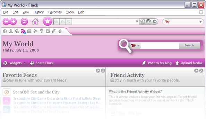
Task: Open the Feeds sidebar with red RSS icon
Action: point(23,31)
